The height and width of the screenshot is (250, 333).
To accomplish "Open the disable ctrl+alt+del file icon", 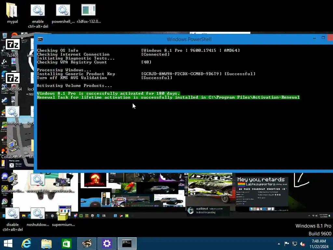I will pyautogui.click(x=13, y=220).
